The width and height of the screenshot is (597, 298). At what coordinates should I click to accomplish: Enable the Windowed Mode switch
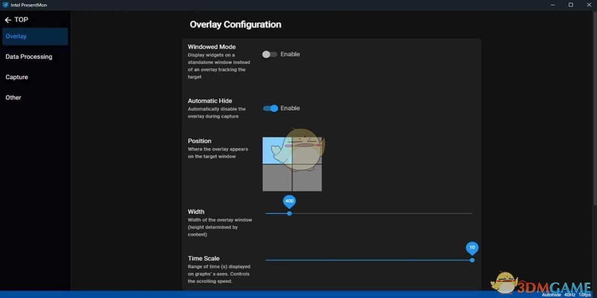click(x=270, y=54)
